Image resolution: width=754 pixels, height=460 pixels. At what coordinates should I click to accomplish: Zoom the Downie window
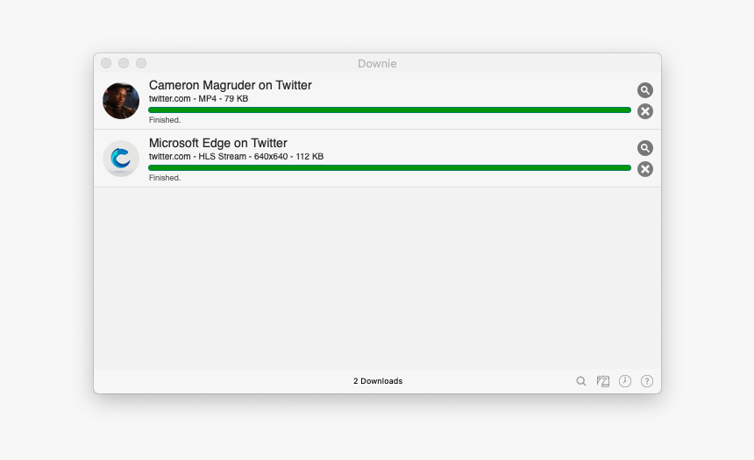141,63
